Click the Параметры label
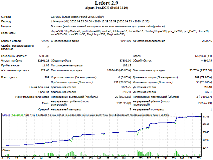Screen dimensions: 213x160 coord(9,33)
